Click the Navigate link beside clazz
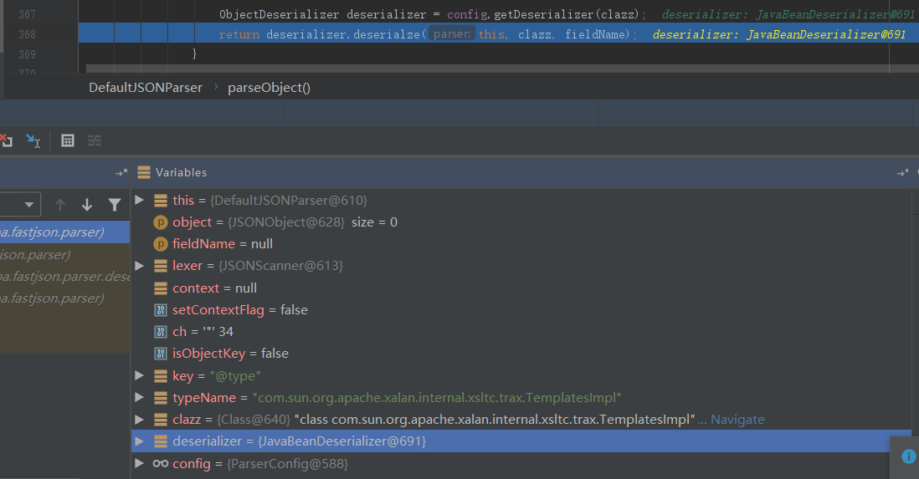The width and height of the screenshot is (919, 479). [x=737, y=419]
